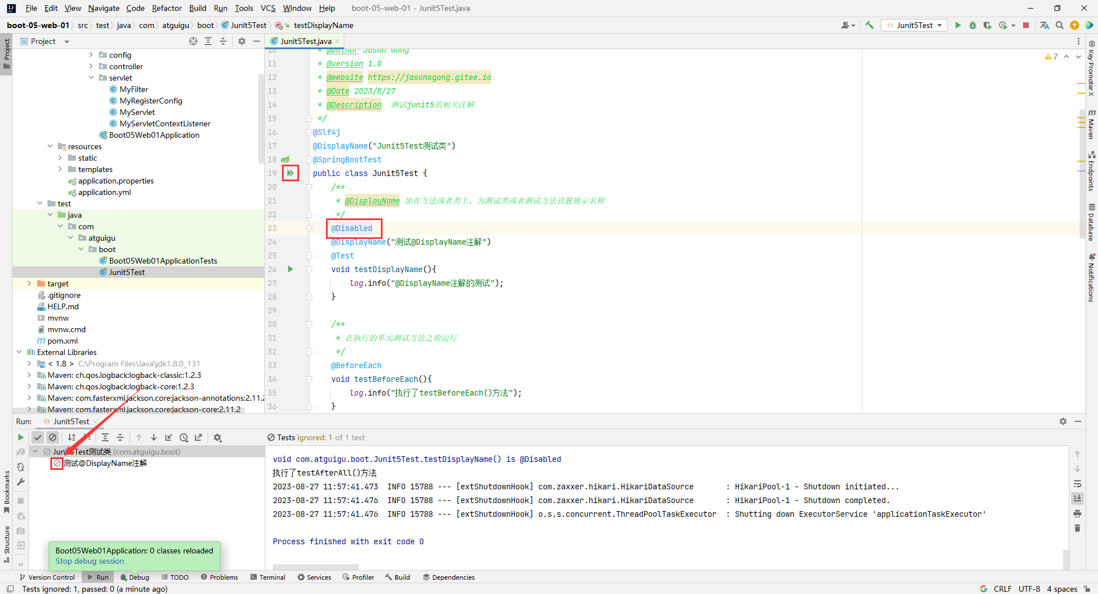Screen dimensions: 1098x594
Task: Click the Translate icon in the top toolbar
Action: 1044,25
